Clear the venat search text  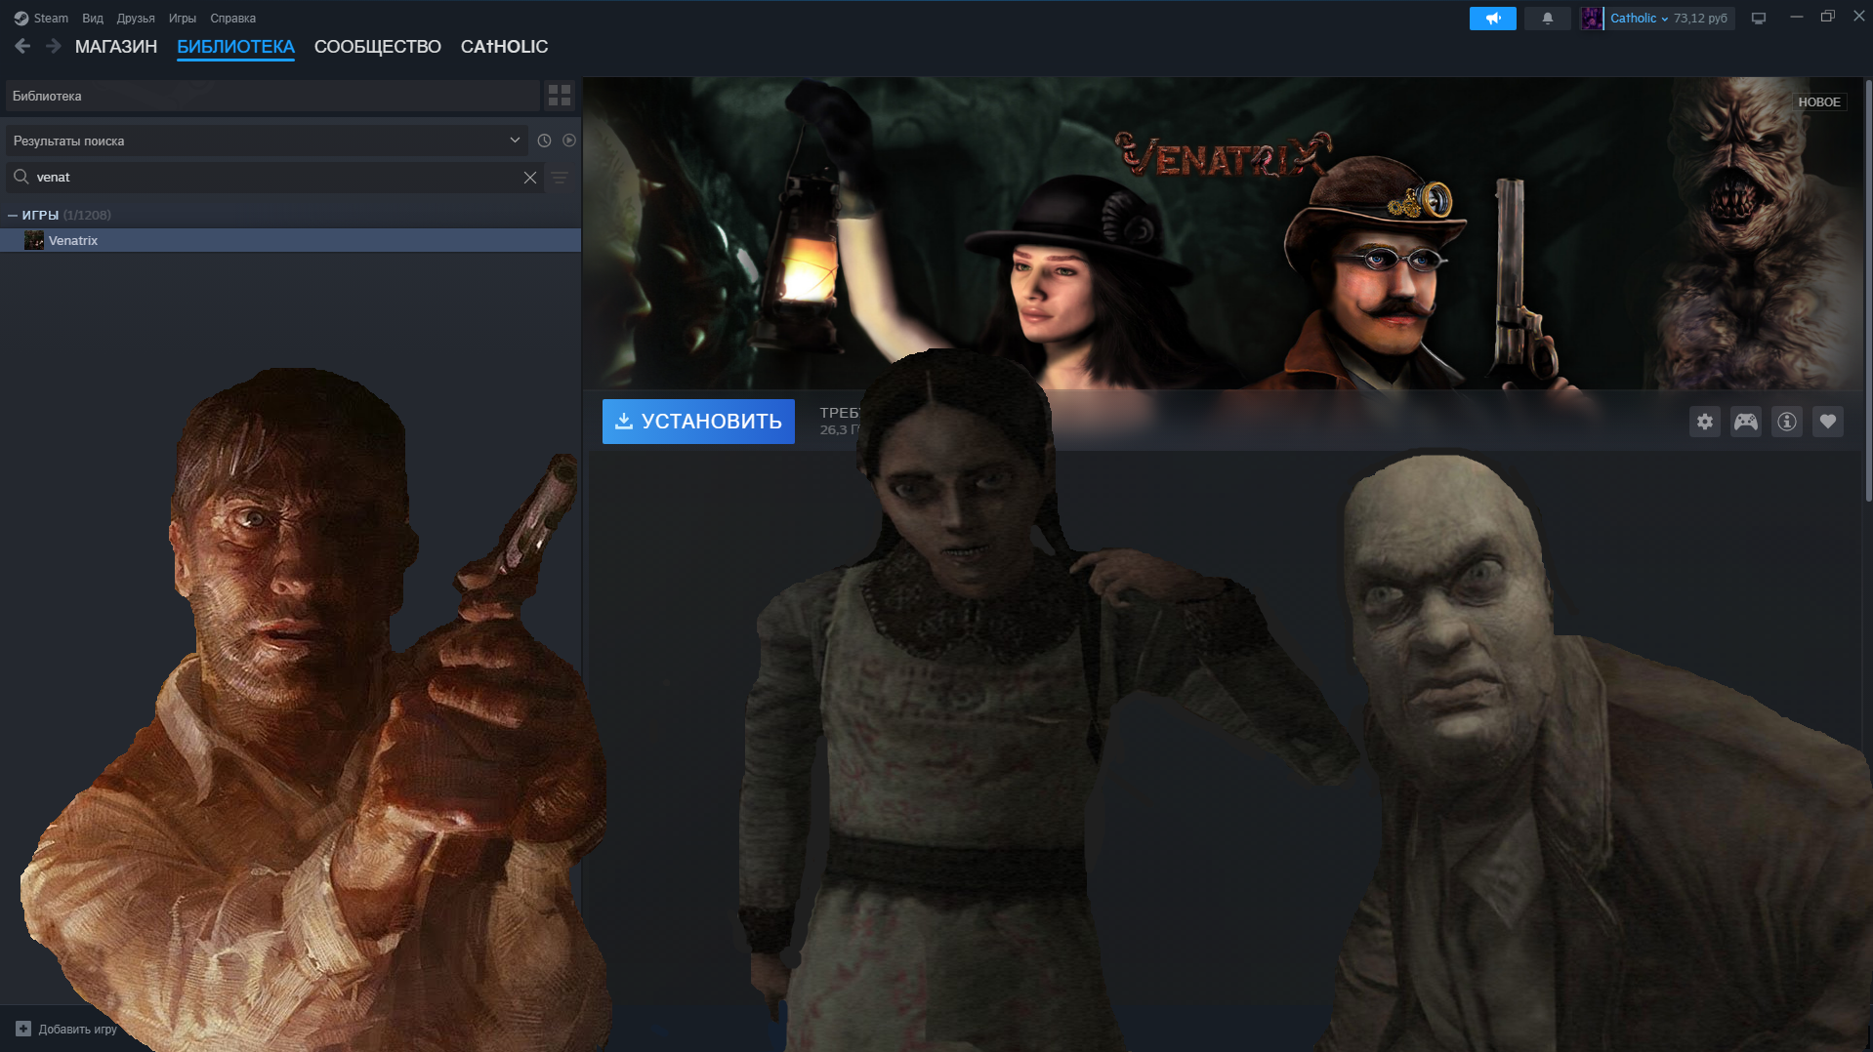pos(530,178)
